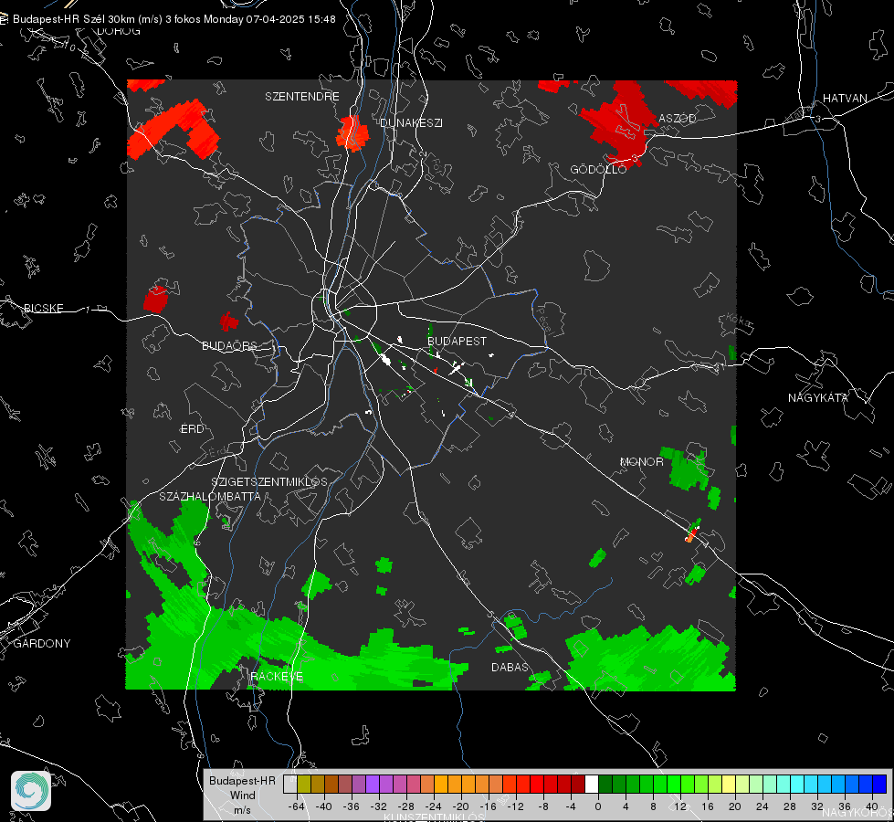This screenshot has width=894, height=822.
Task: Click the 'Wind' label in the legend
Action: [x=242, y=796]
